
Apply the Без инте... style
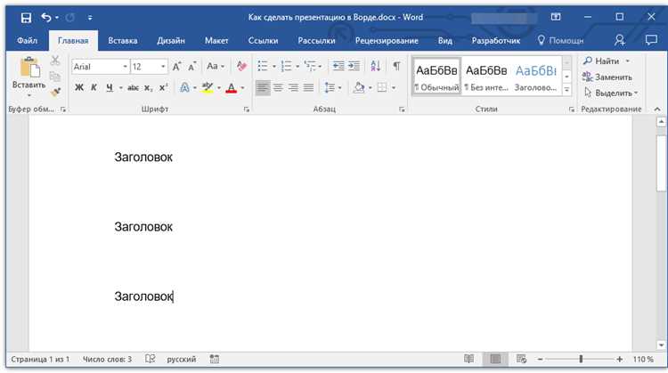(486, 77)
